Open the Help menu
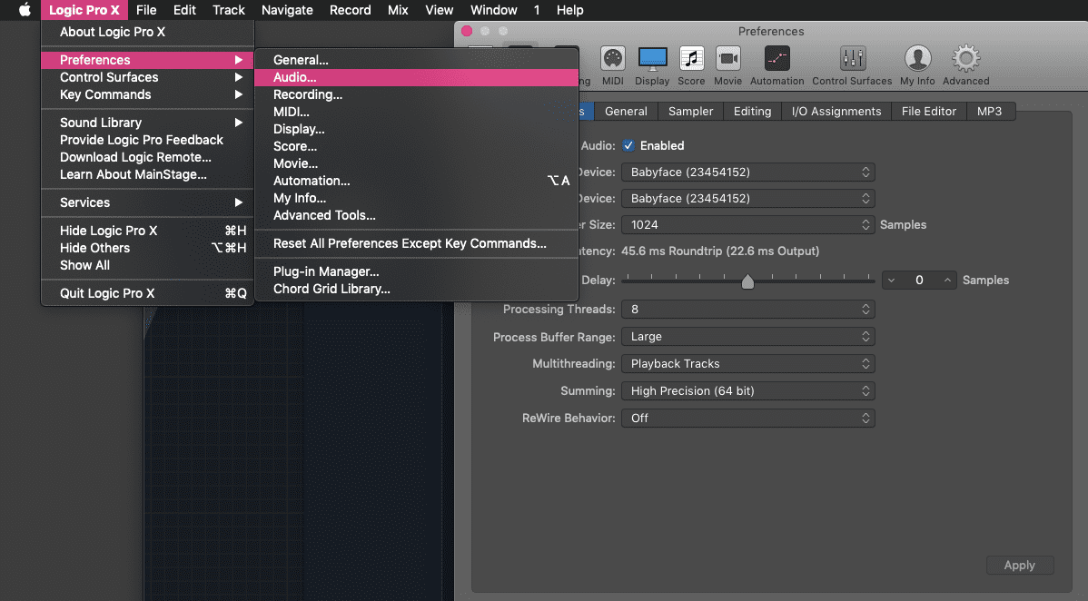 [569, 10]
